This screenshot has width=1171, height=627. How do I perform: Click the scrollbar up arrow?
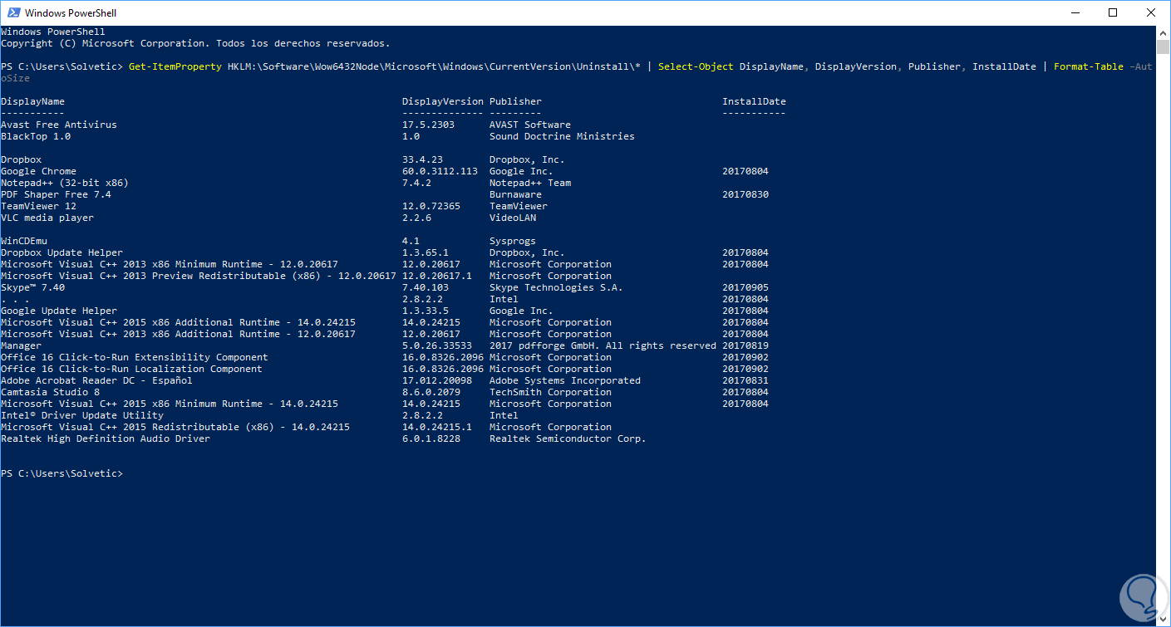1163,32
